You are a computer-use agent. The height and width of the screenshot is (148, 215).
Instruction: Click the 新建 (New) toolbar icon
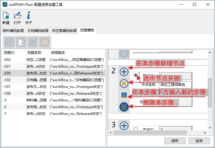click(x=6, y=18)
